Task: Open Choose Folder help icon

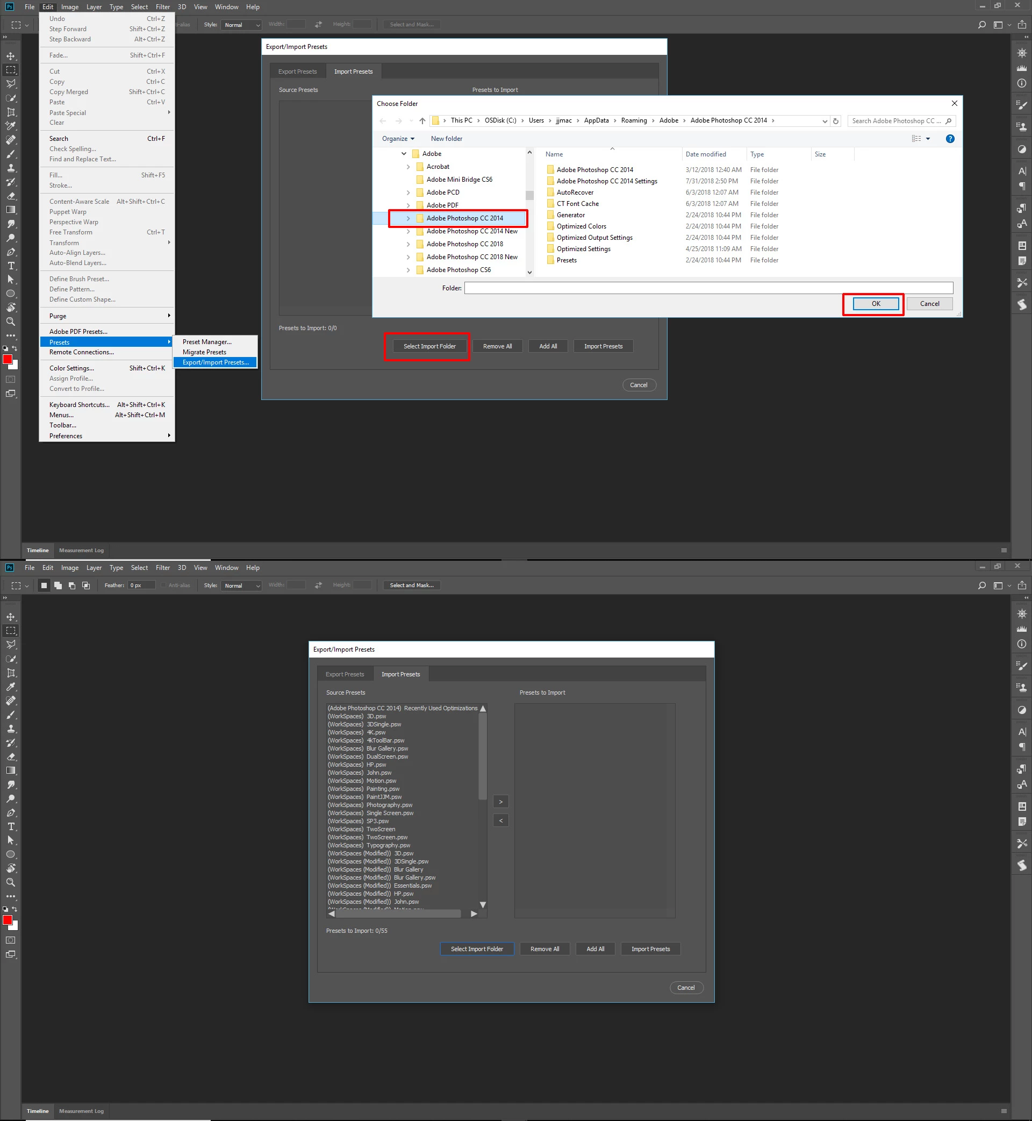Action: coord(950,139)
